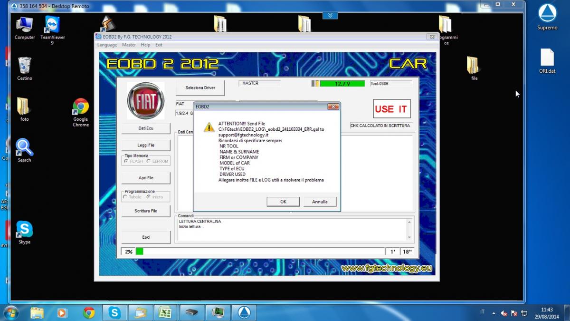
Task: Open the Master menu
Action: coord(129,45)
